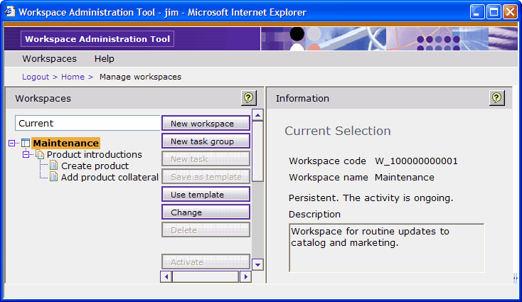
Task: Click the disabled Delete button
Action: 206,230
